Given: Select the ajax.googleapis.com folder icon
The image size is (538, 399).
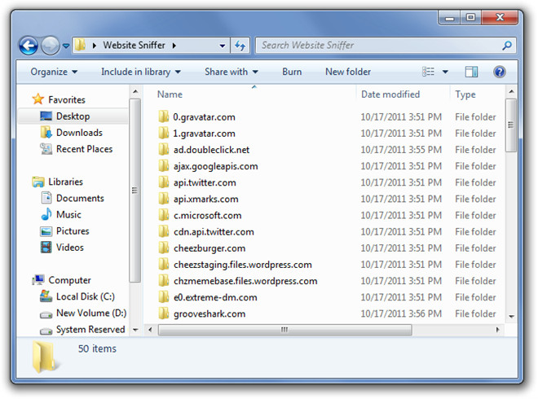Looking at the screenshot, I should pyautogui.click(x=164, y=166).
